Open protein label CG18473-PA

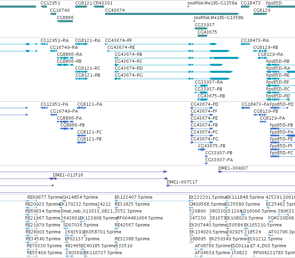(255, 104)
